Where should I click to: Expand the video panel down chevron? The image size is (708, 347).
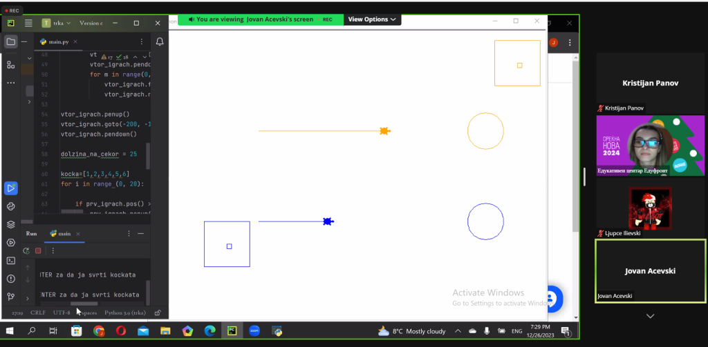click(650, 316)
